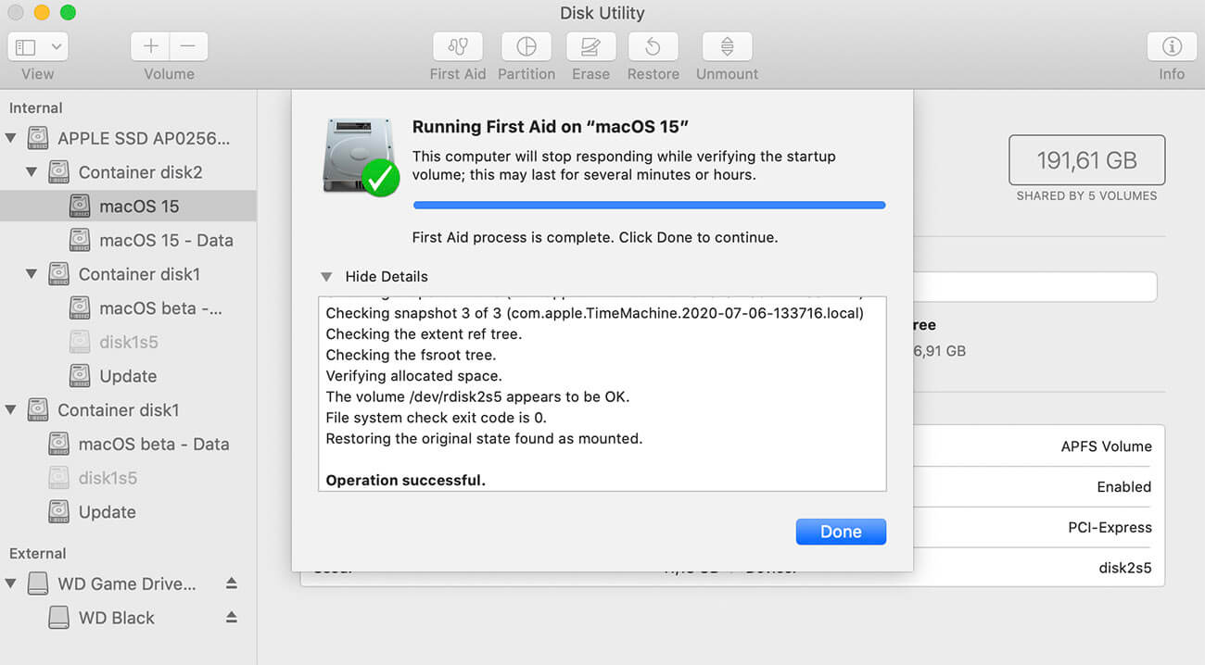This screenshot has height=665, width=1205.
Task: Select the Update volume under indented Container disk1
Action: tap(128, 376)
